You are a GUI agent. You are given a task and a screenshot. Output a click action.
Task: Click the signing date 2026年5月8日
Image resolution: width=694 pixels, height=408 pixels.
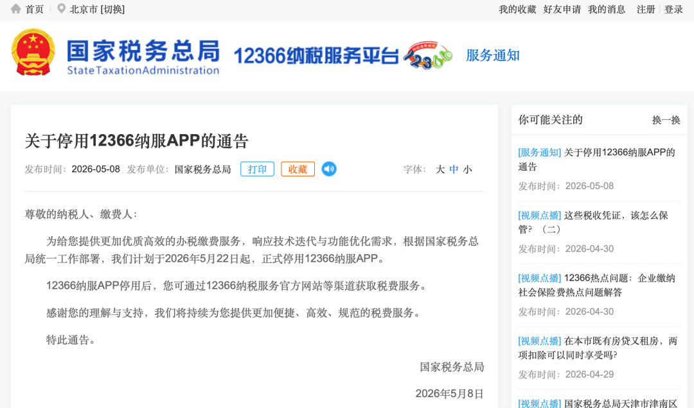point(449,393)
